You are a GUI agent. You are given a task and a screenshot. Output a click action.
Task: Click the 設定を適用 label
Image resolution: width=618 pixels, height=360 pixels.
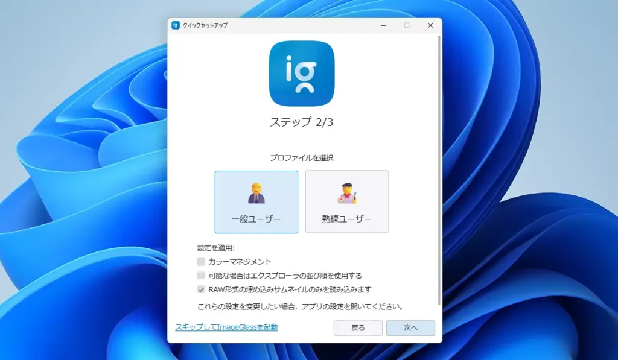[x=214, y=247]
